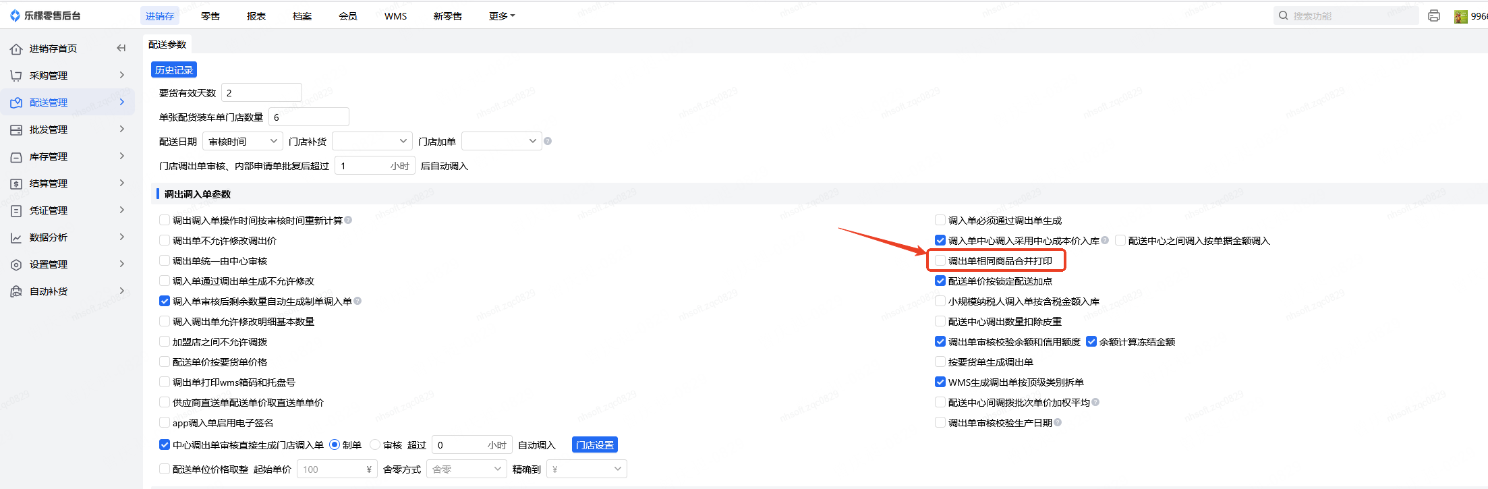Click the 结算管理 sidebar icon
The width and height of the screenshot is (1488, 489).
(x=16, y=183)
